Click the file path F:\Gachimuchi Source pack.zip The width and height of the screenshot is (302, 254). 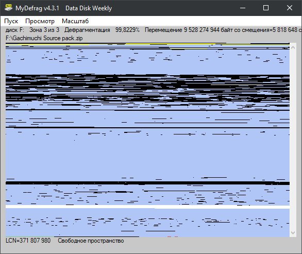click(44, 38)
